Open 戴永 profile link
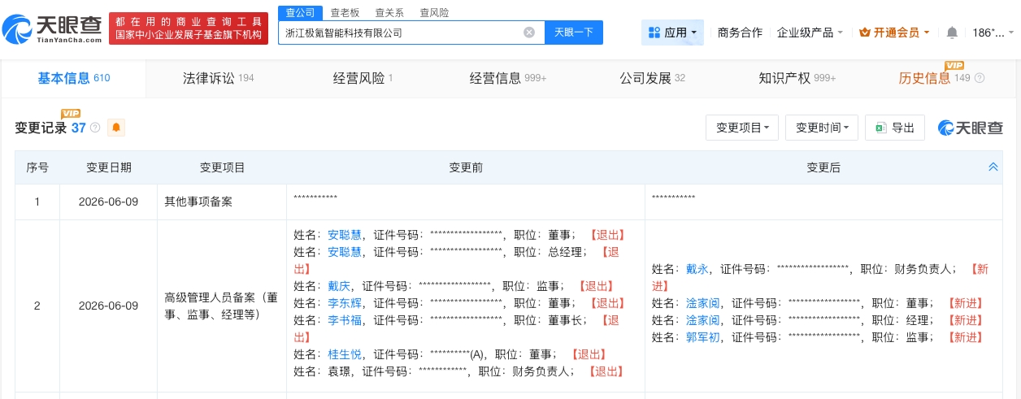This screenshot has width=1021, height=399. 697,269
